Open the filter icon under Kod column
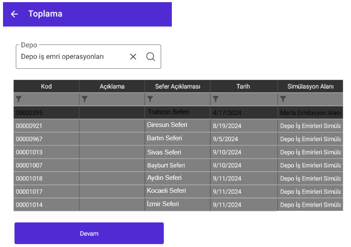The height and width of the screenshot is (247, 351). tap(19, 99)
